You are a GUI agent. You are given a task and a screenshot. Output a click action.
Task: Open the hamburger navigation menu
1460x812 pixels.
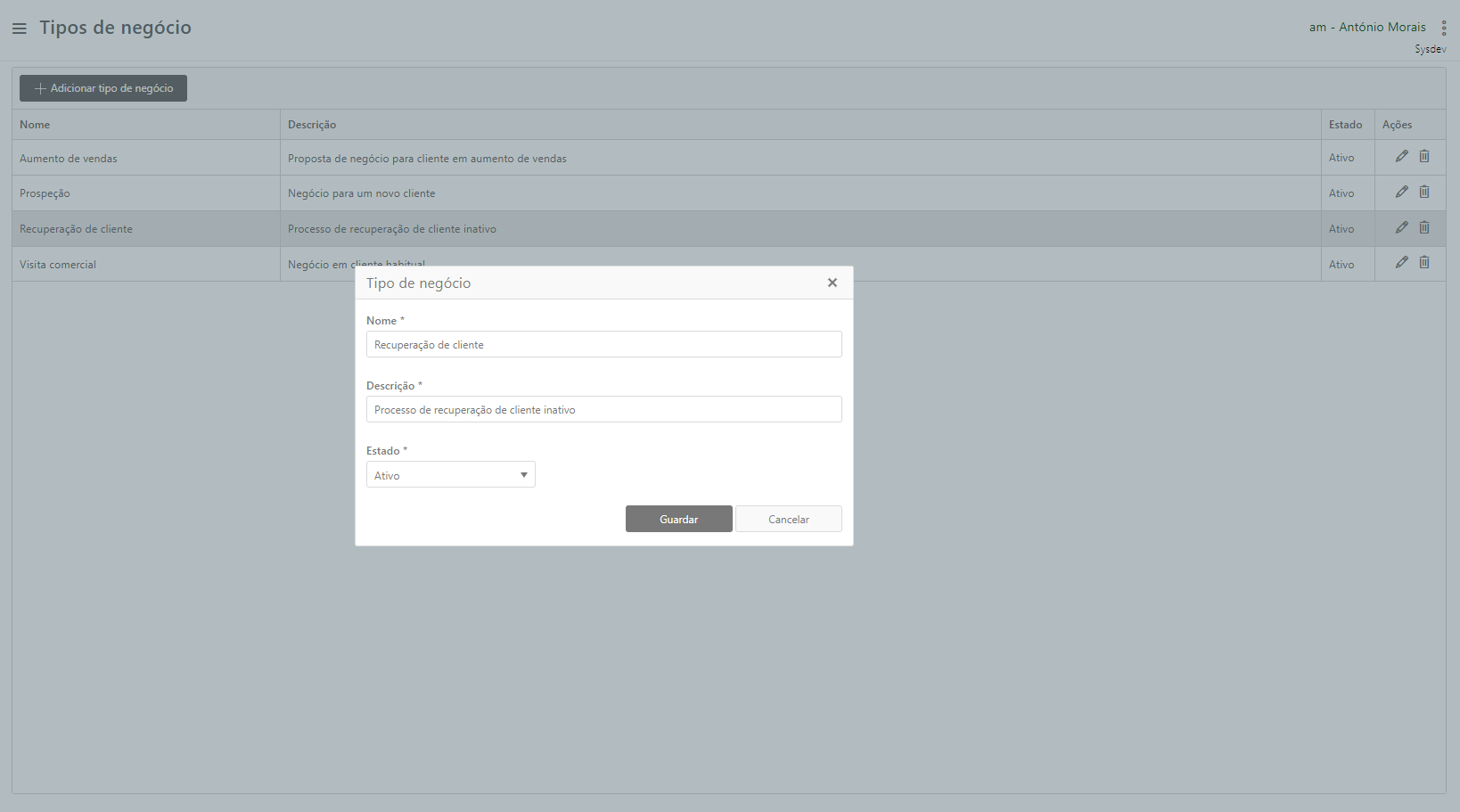tap(19, 29)
